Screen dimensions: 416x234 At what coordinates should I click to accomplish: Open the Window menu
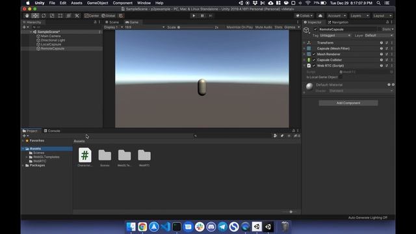click(x=144, y=3)
